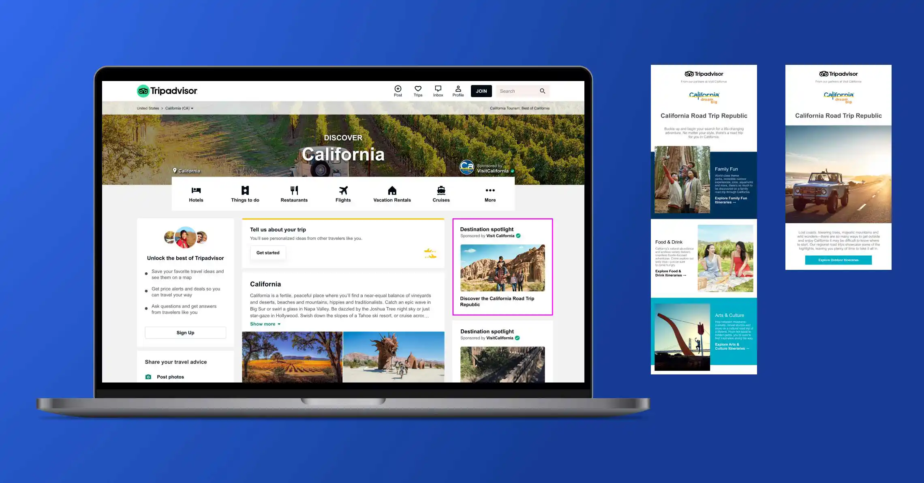This screenshot has height=483, width=924.
Task: Click the Flights category icon
Action: point(343,190)
